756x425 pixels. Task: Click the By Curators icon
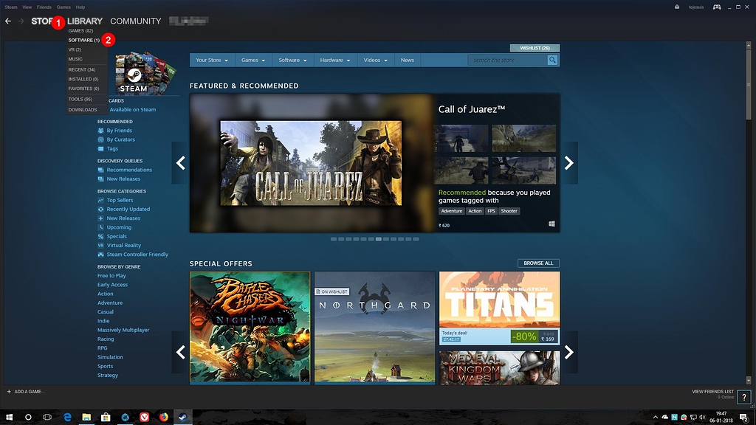(x=100, y=139)
